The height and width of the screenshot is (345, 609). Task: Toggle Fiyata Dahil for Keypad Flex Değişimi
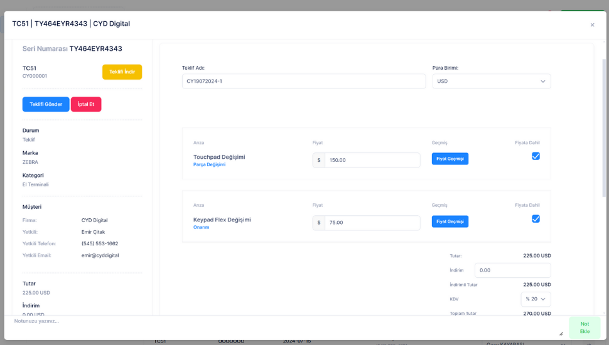[x=536, y=219]
